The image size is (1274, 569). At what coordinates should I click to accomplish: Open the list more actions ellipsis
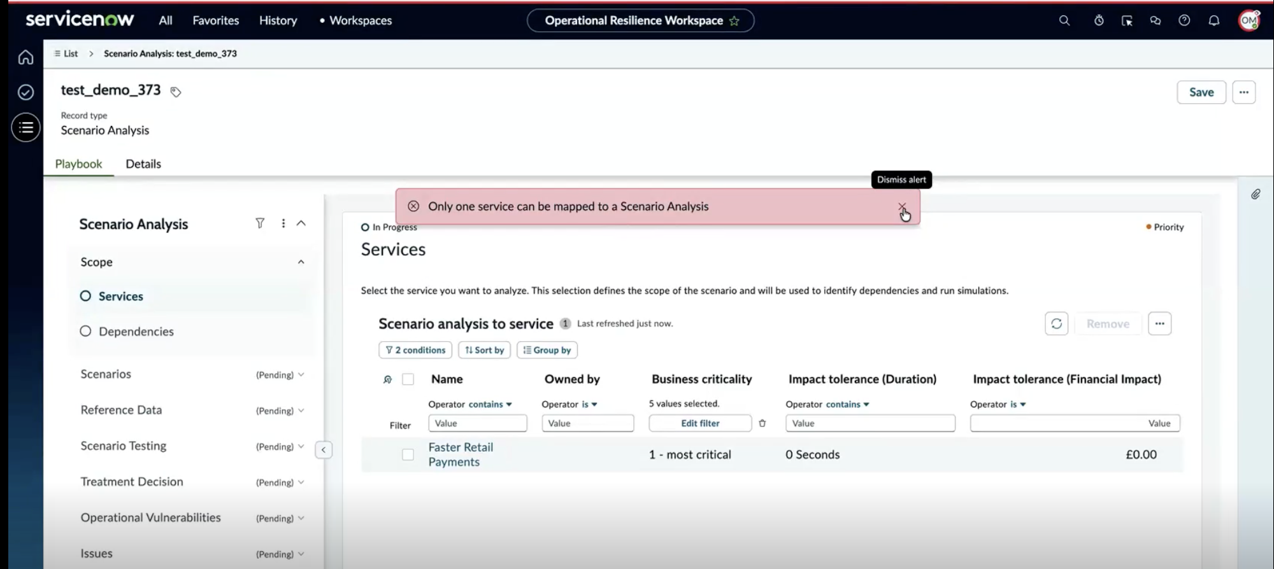[x=1159, y=323]
